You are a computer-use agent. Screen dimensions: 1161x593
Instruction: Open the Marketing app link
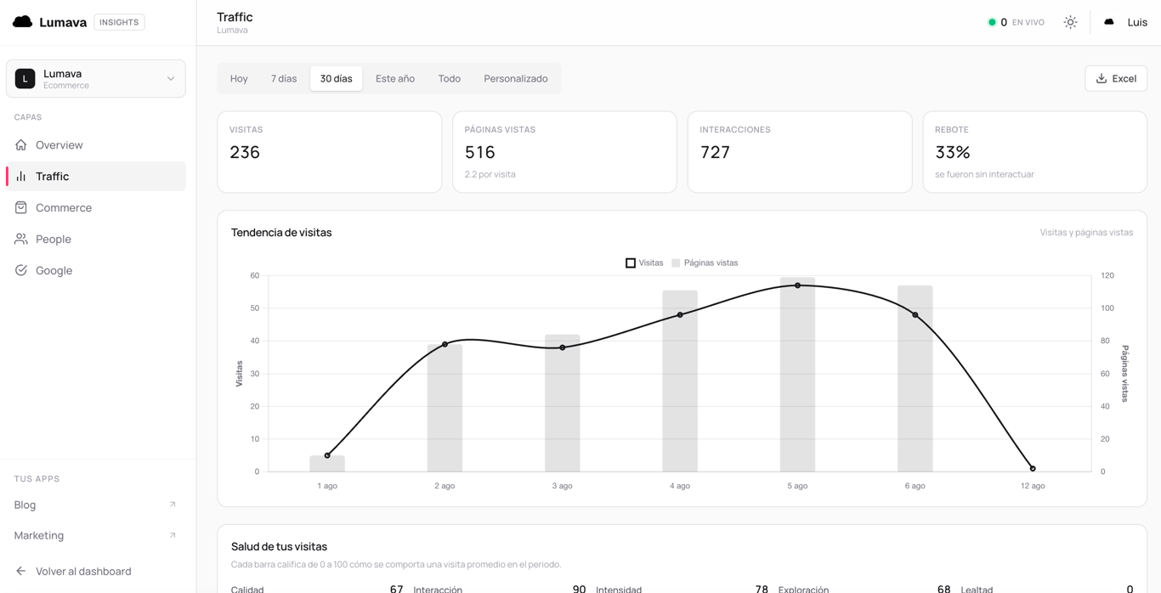click(x=96, y=535)
